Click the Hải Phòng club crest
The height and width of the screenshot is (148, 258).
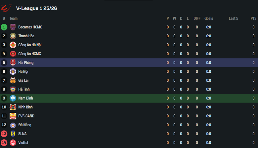pos(13,63)
